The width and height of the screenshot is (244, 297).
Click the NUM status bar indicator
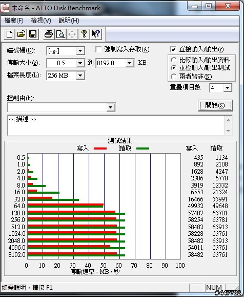point(214,288)
